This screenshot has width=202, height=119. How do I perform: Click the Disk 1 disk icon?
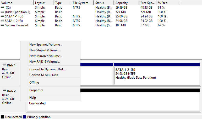click(4, 65)
